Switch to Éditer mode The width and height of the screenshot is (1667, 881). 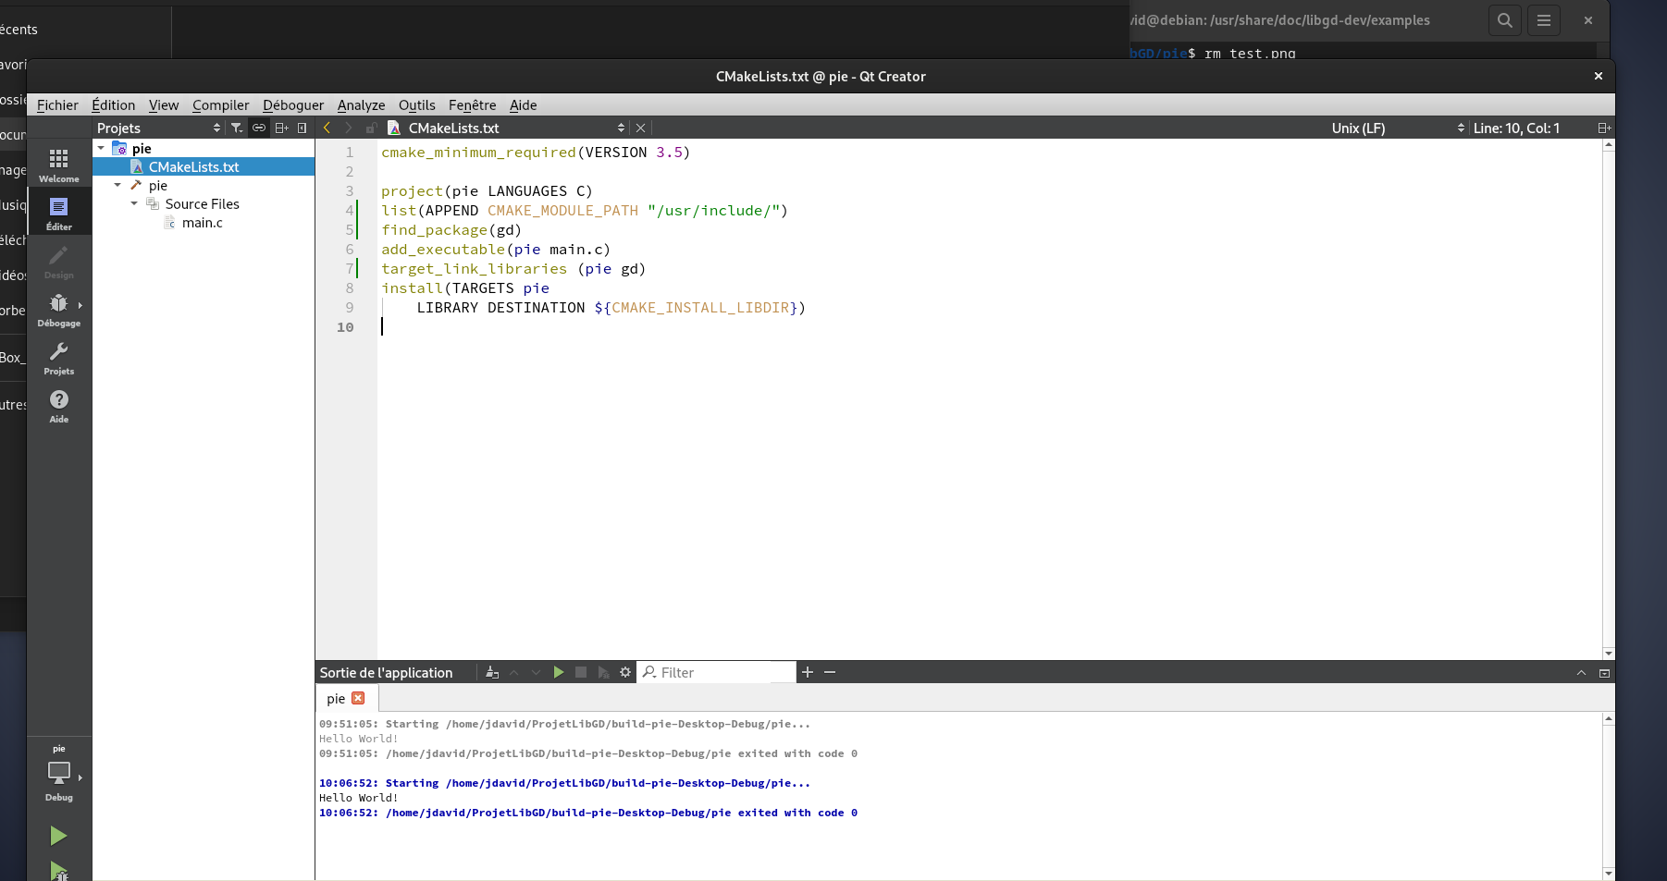click(59, 214)
